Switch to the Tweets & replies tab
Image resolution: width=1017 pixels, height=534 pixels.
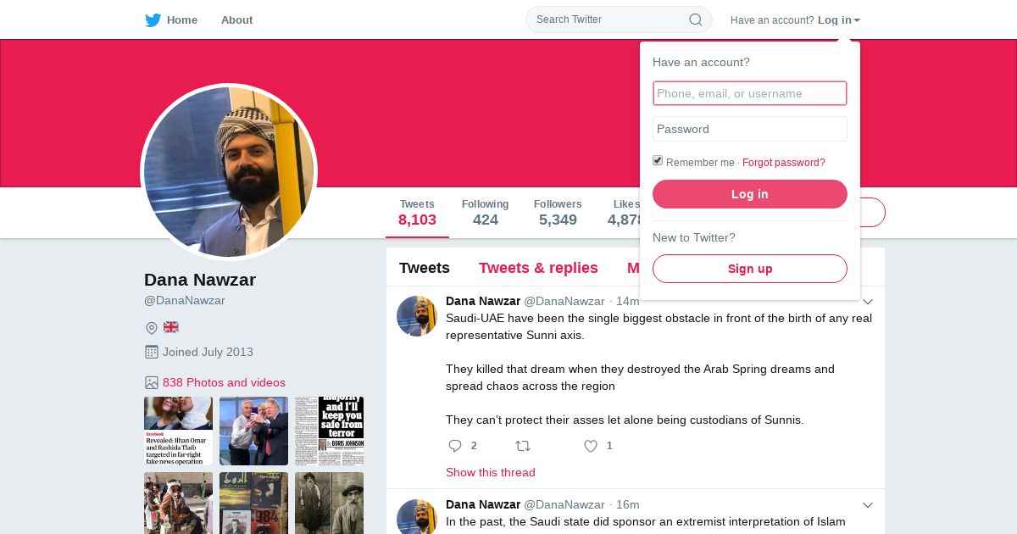(x=538, y=268)
